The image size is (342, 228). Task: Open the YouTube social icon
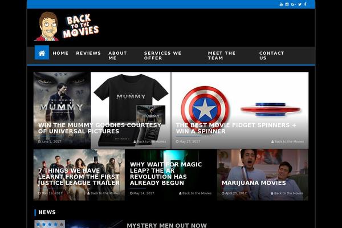[281, 5]
